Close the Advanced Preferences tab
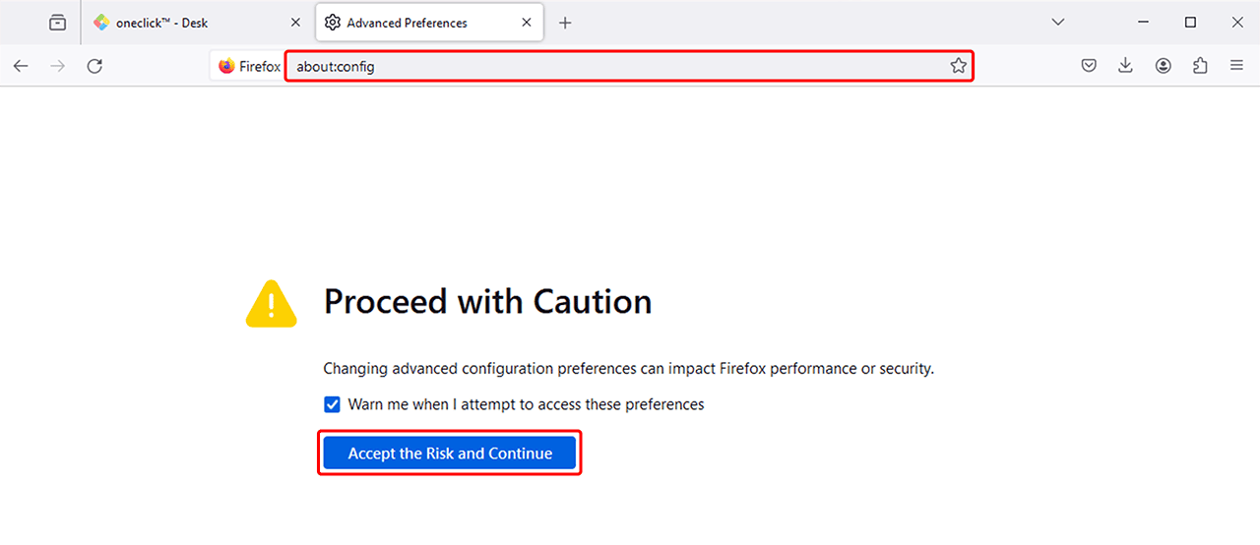 pos(527,23)
